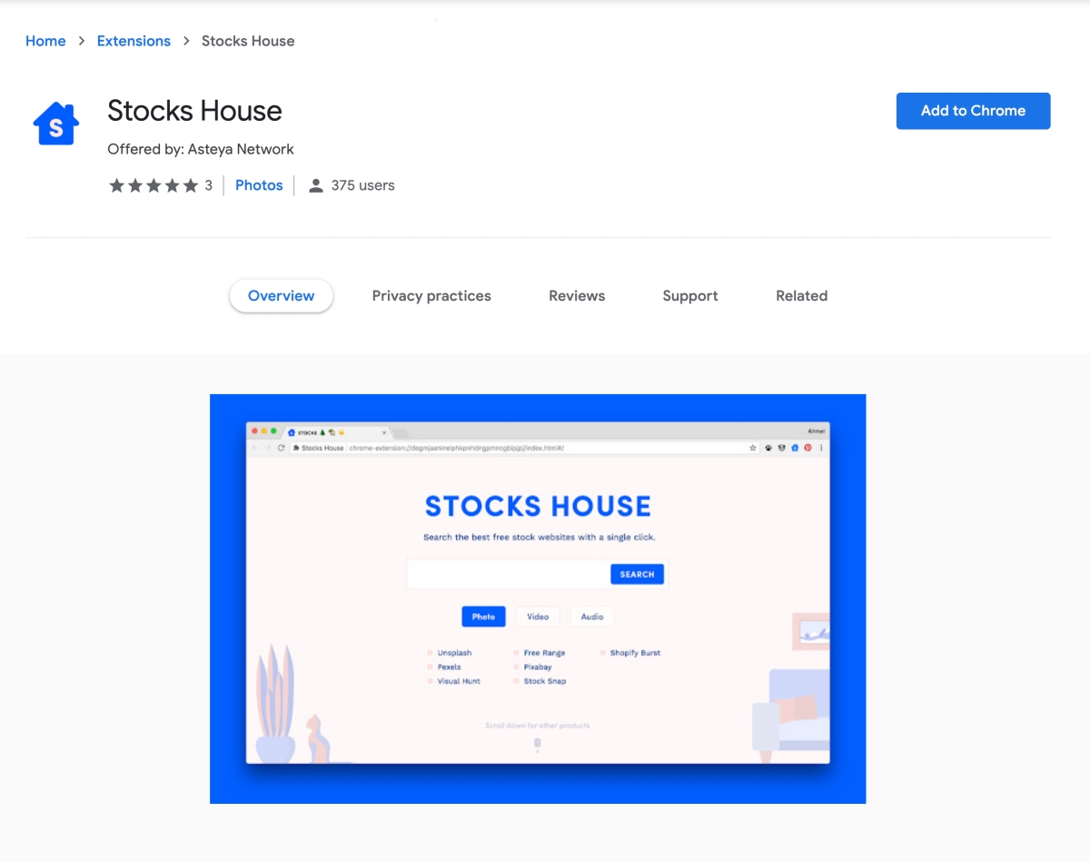Toggle the Unsplash checkbox

point(431,653)
